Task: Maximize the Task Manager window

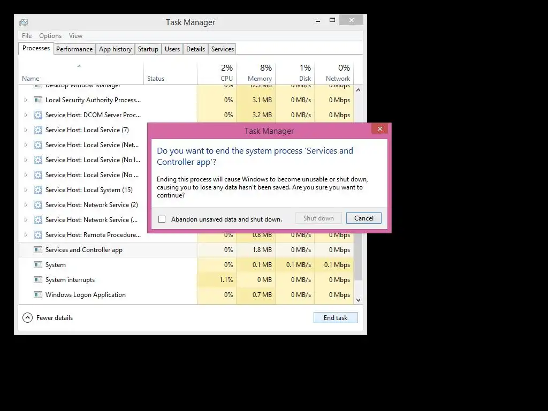Action: point(332,20)
